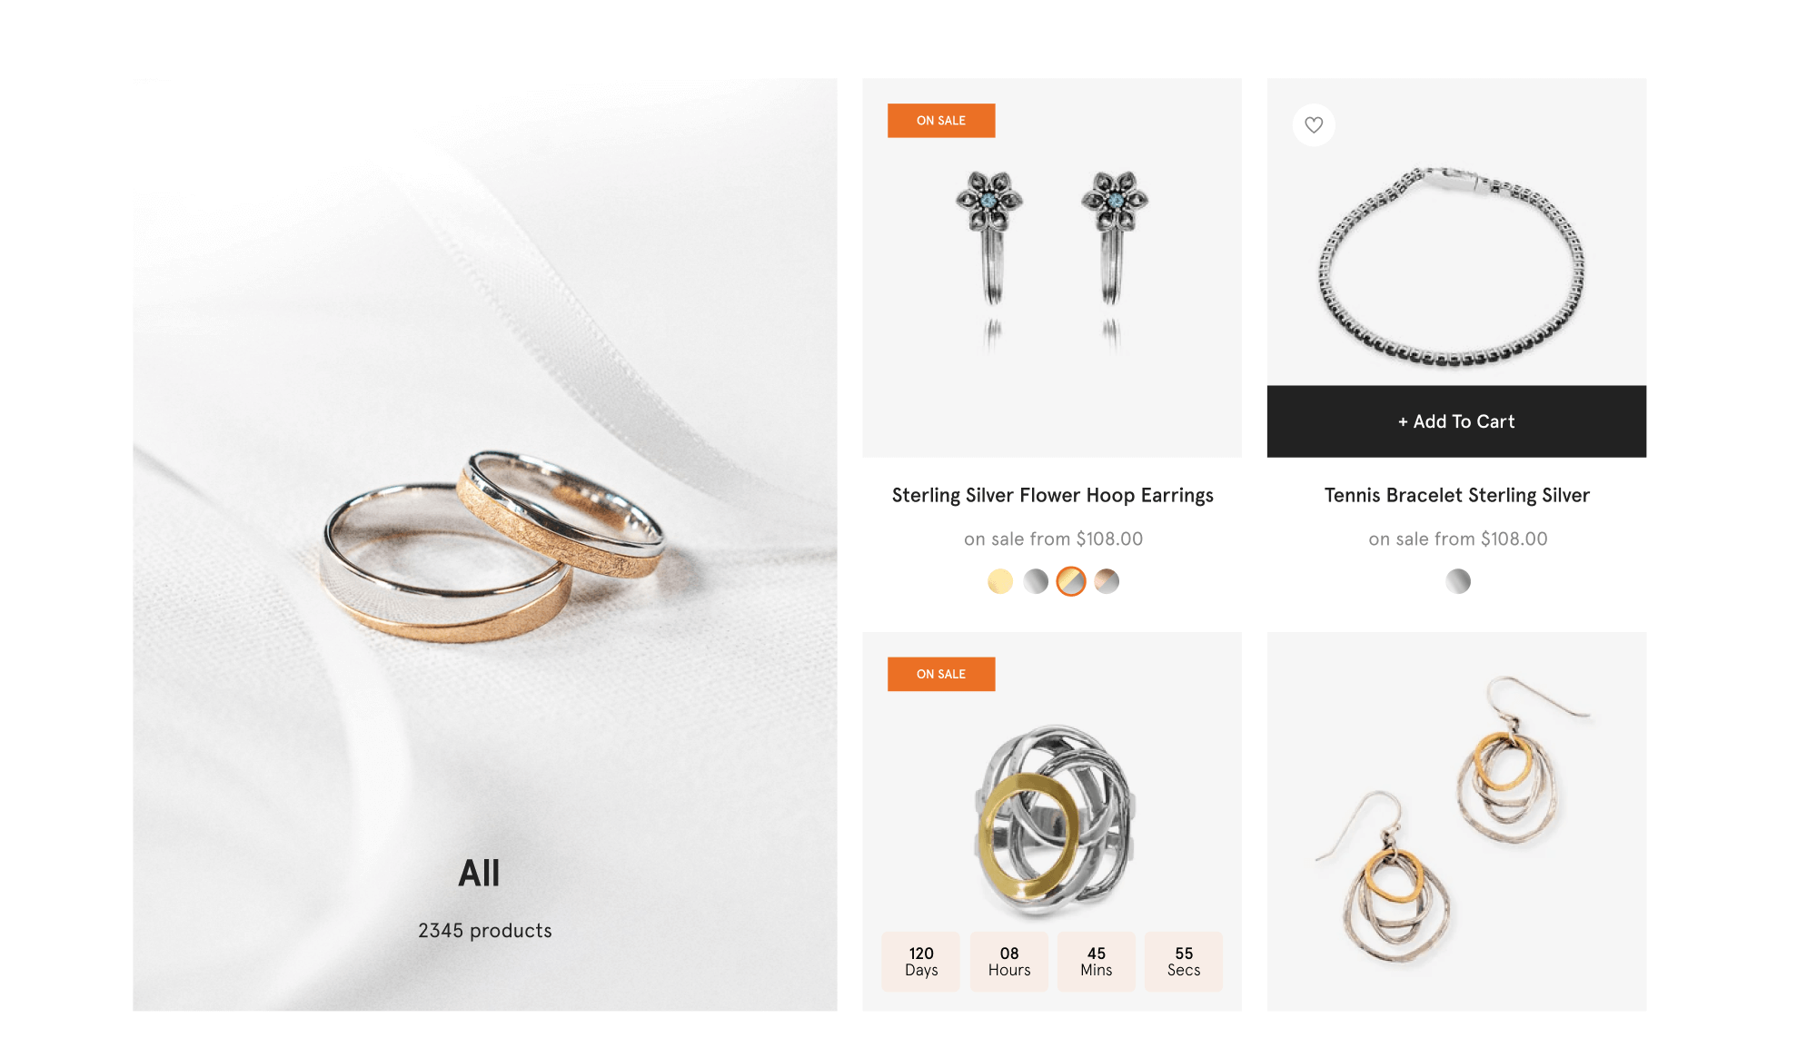
Task: Choose the silver swatch under Flower Hoop Earrings
Action: tap(1036, 581)
